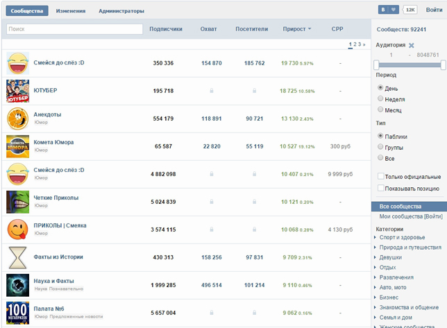This screenshot has width=447, height=328.
Task: Click Посетители lock icon for Четкие Приколы row
Action: [254, 202]
